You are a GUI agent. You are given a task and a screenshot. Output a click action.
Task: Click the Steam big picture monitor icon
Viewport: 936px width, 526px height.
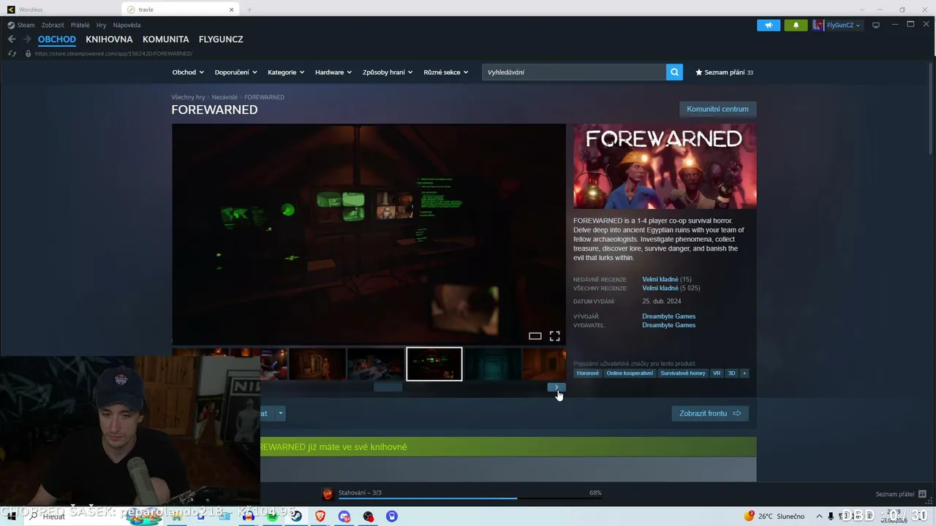[876, 25]
